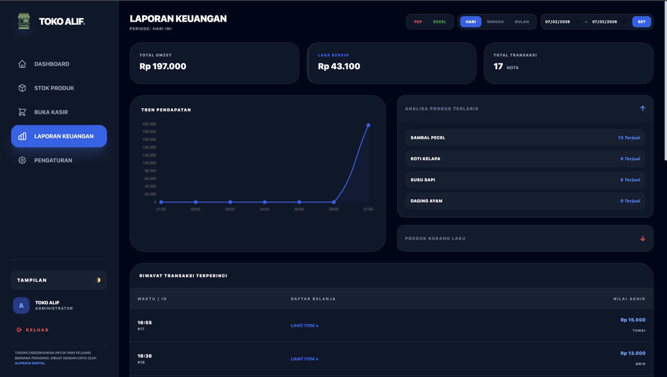Expand Lihat Item for transaction #17
Screen dimensions: 667x377
[304, 326]
